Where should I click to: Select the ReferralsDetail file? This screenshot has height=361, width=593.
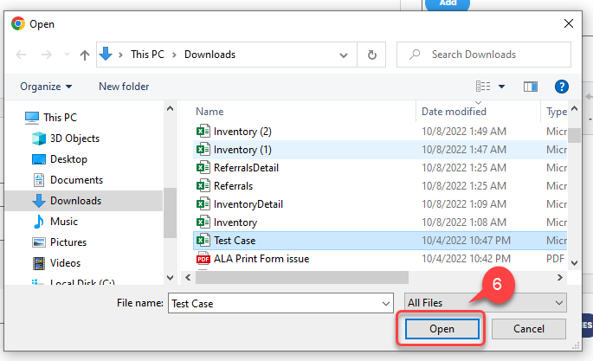(x=380, y=168)
